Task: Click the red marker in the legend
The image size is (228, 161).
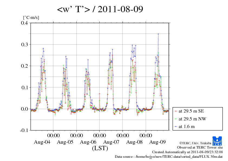Action: pyautogui.click(x=176, y=111)
